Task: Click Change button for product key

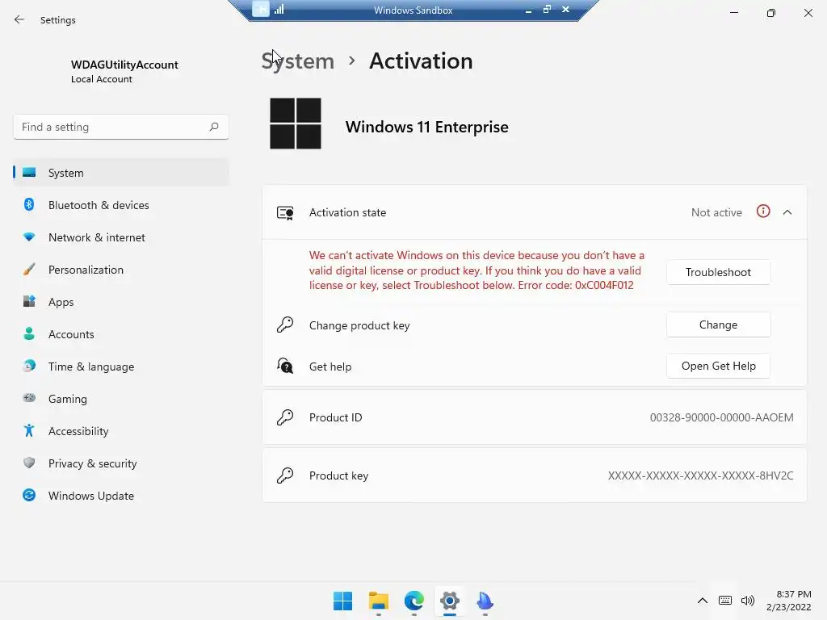Action: [718, 325]
